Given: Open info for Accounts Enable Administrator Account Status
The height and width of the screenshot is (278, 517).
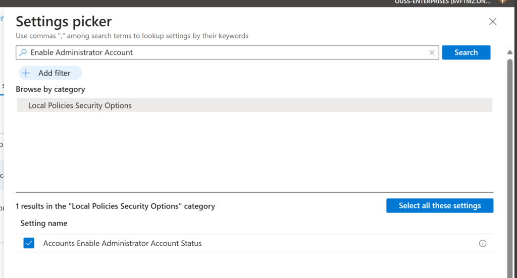Looking at the screenshot, I should point(482,244).
